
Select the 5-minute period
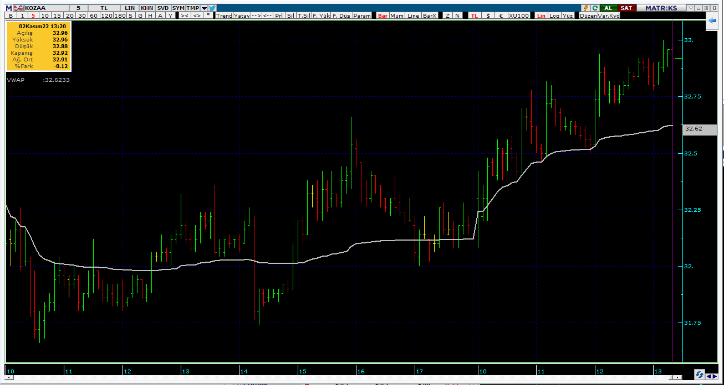[33, 15]
